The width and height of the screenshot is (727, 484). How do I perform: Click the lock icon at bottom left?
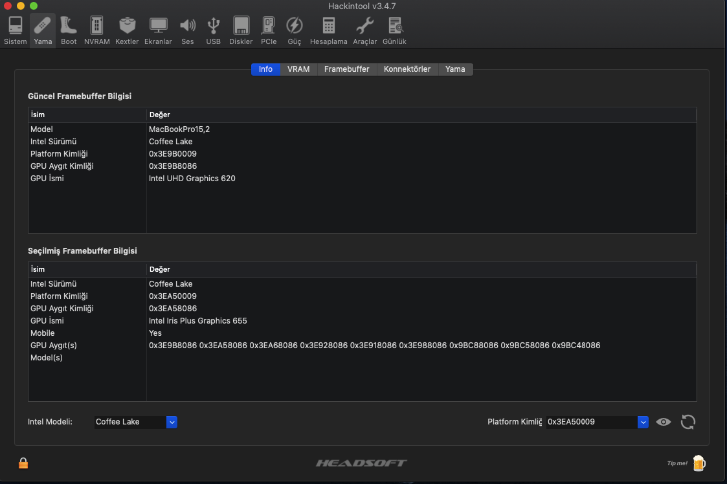(23, 463)
